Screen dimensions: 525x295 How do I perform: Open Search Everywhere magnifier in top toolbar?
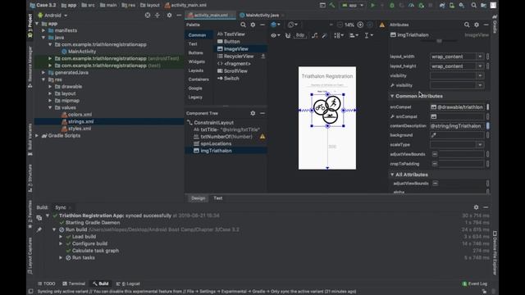[474, 6]
